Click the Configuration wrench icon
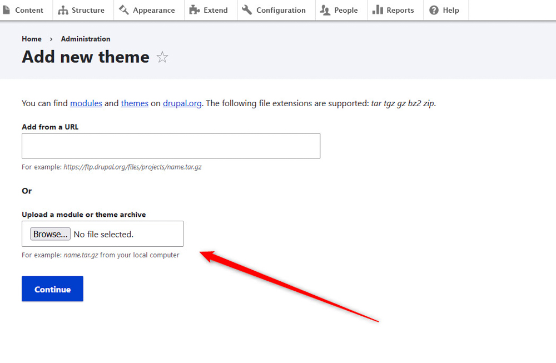556x363 pixels. 247,10
